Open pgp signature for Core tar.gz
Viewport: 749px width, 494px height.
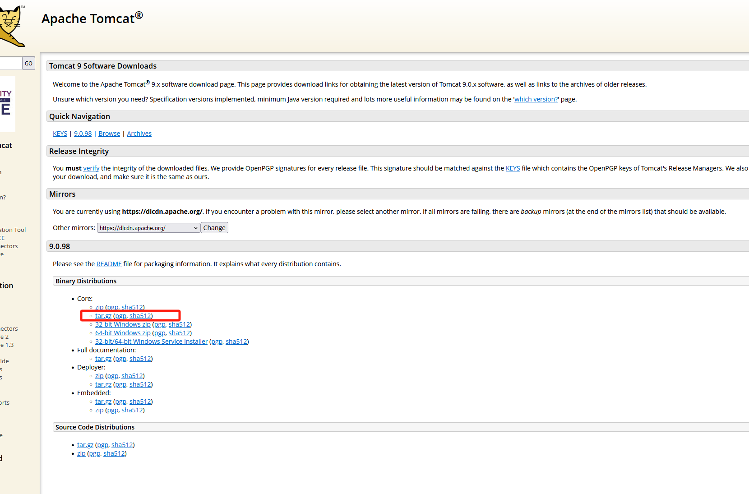tap(121, 316)
